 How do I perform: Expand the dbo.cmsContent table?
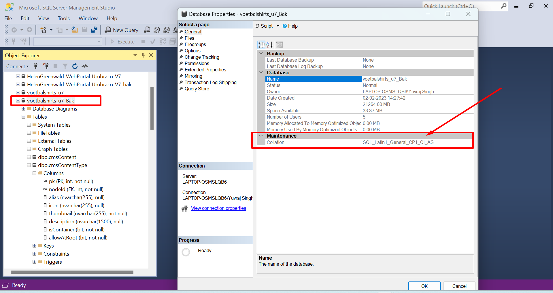click(29, 157)
